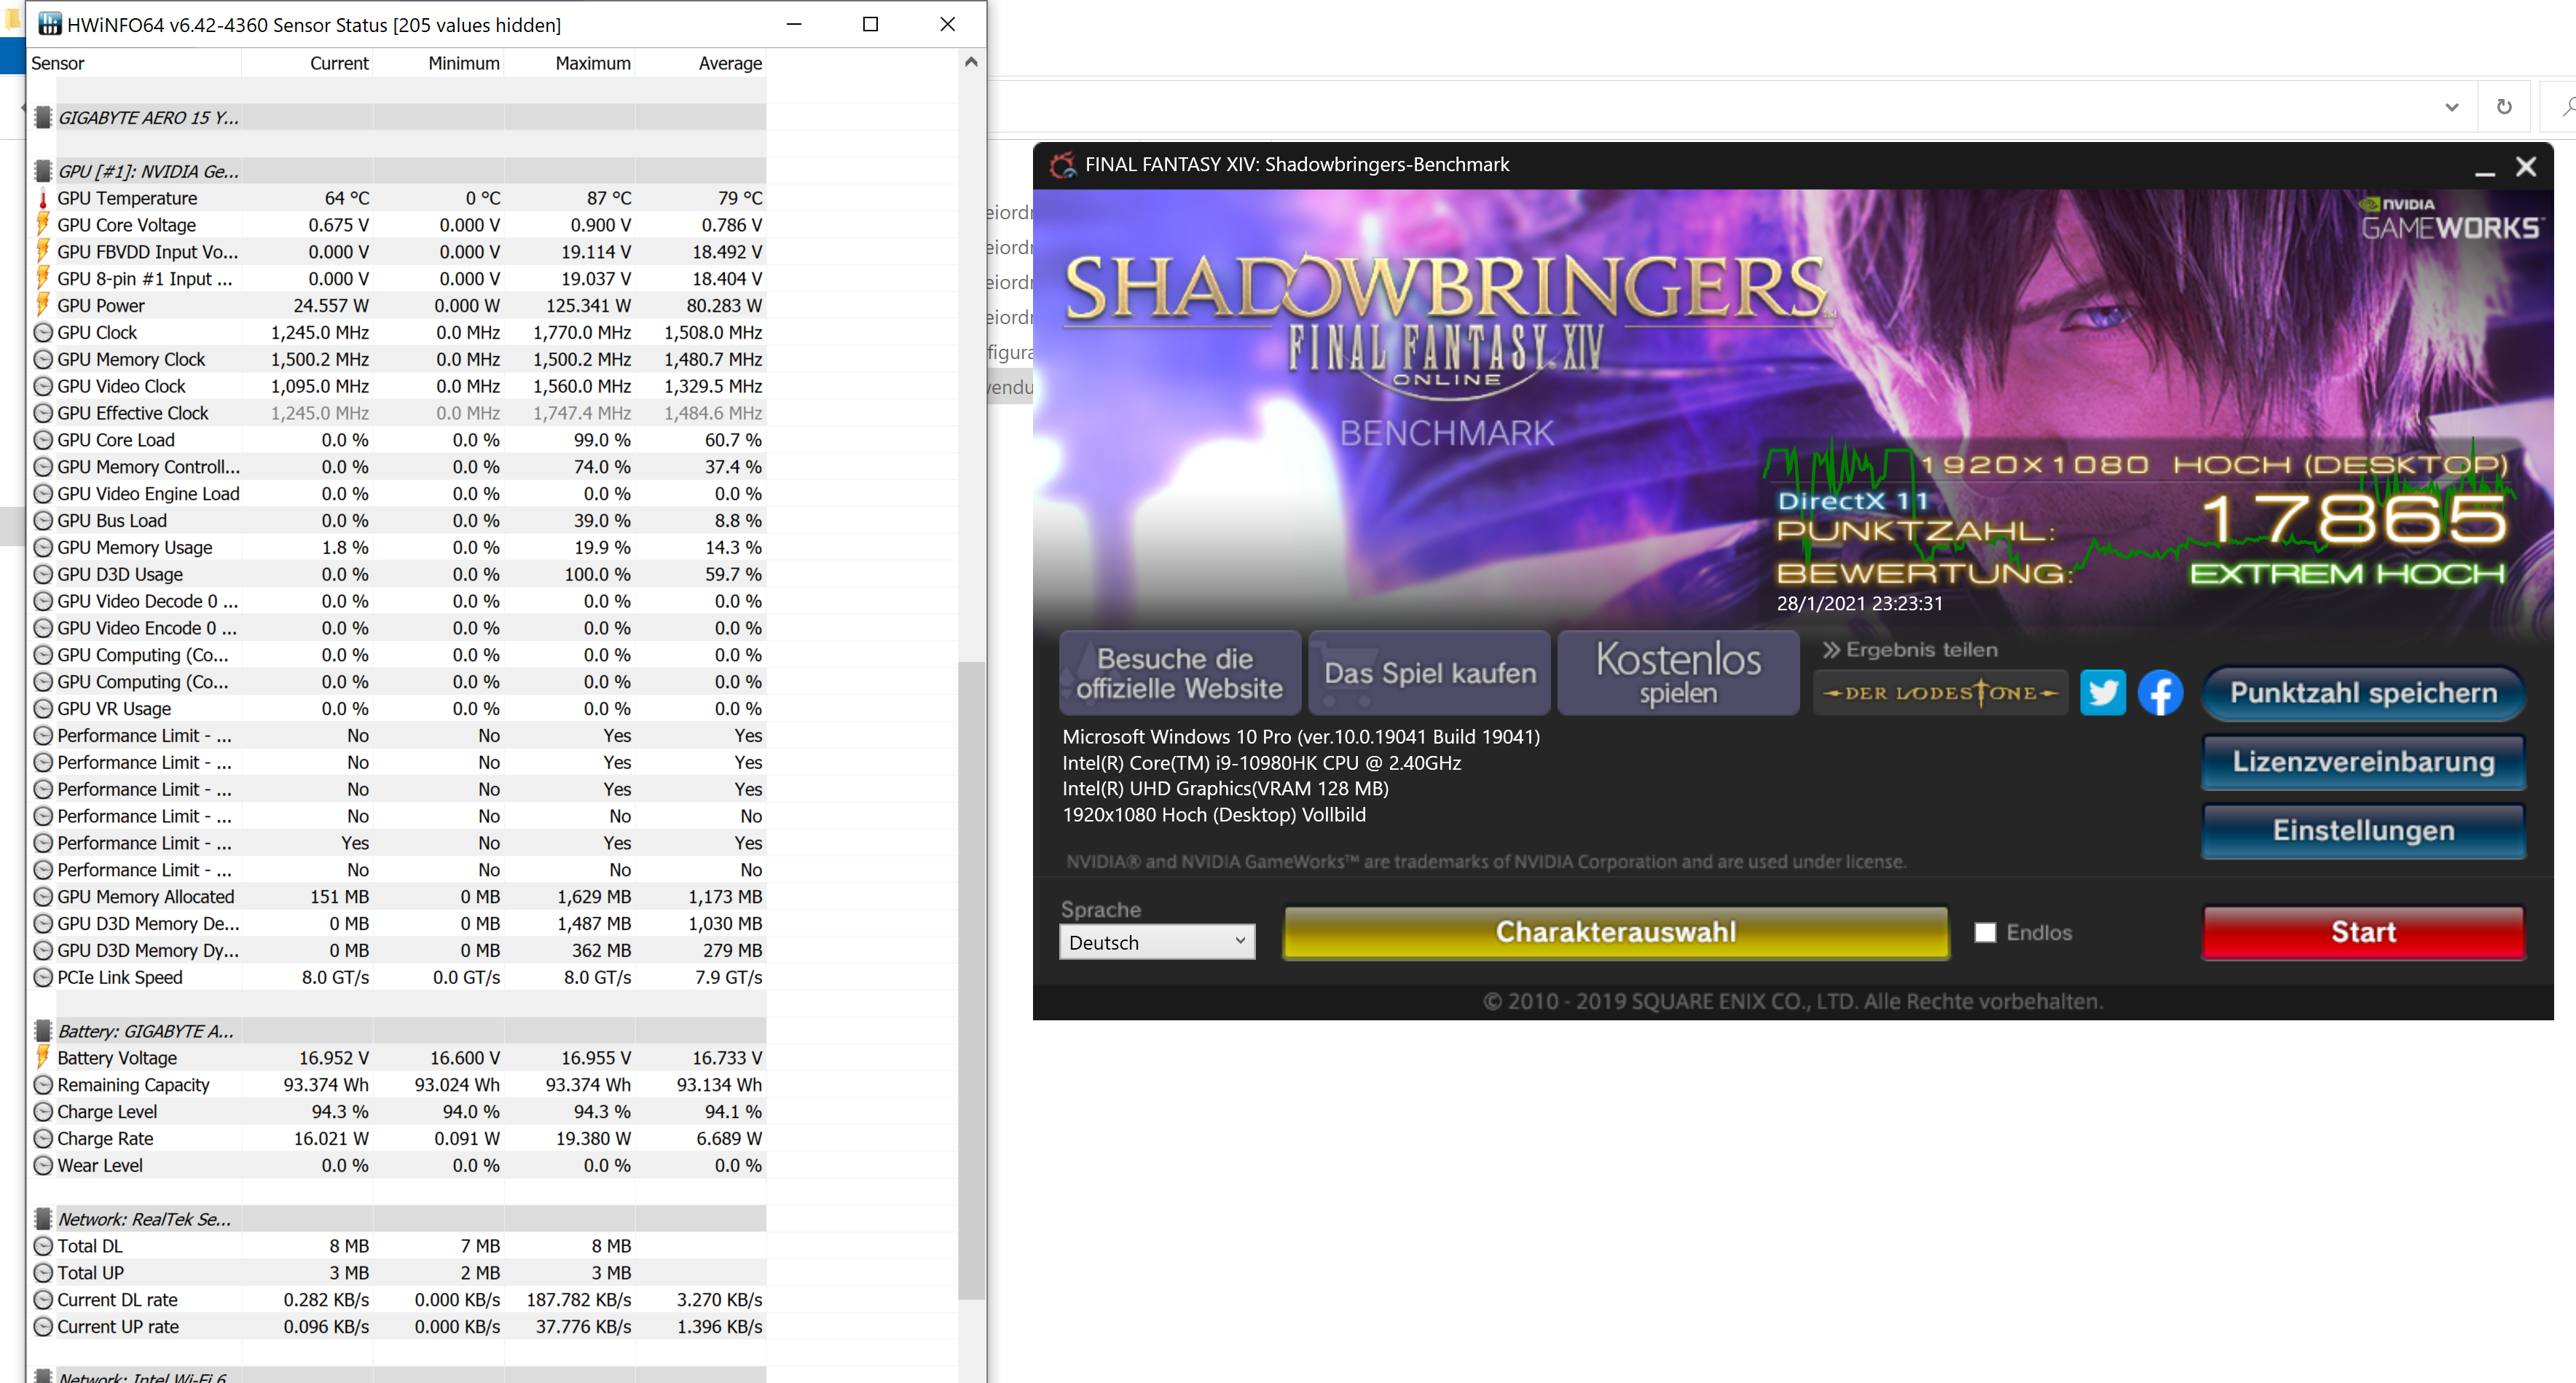Click Das Spiel kaufen button
The width and height of the screenshot is (2576, 1383).
coord(1430,673)
